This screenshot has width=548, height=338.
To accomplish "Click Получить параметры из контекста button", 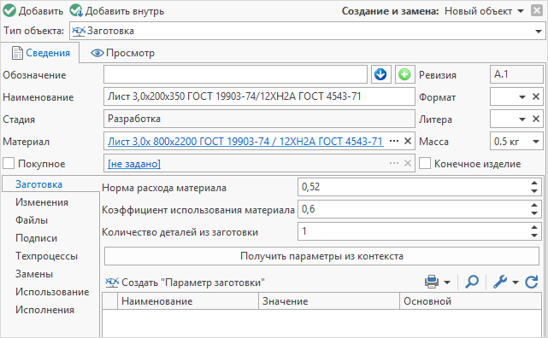I will point(321,256).
